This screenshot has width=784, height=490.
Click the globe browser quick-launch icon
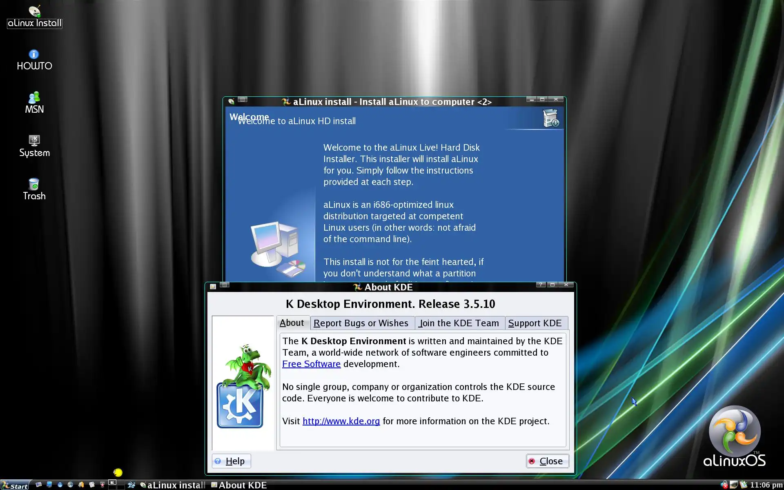[x=70, y=485]
